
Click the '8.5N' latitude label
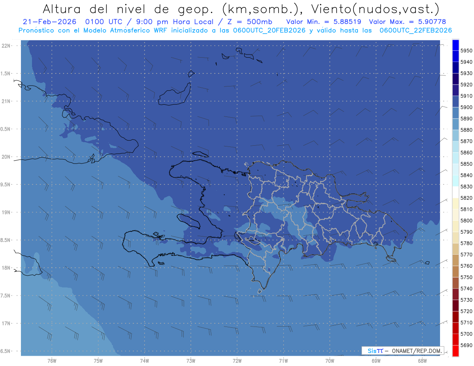(x=6, y=240)
